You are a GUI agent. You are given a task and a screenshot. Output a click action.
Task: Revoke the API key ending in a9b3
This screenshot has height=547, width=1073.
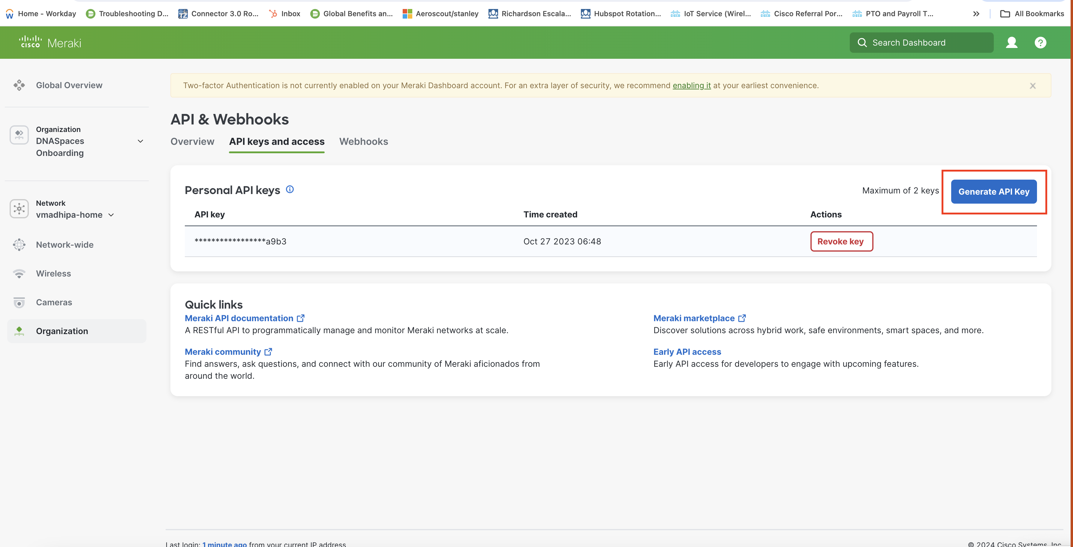[841, 241]
